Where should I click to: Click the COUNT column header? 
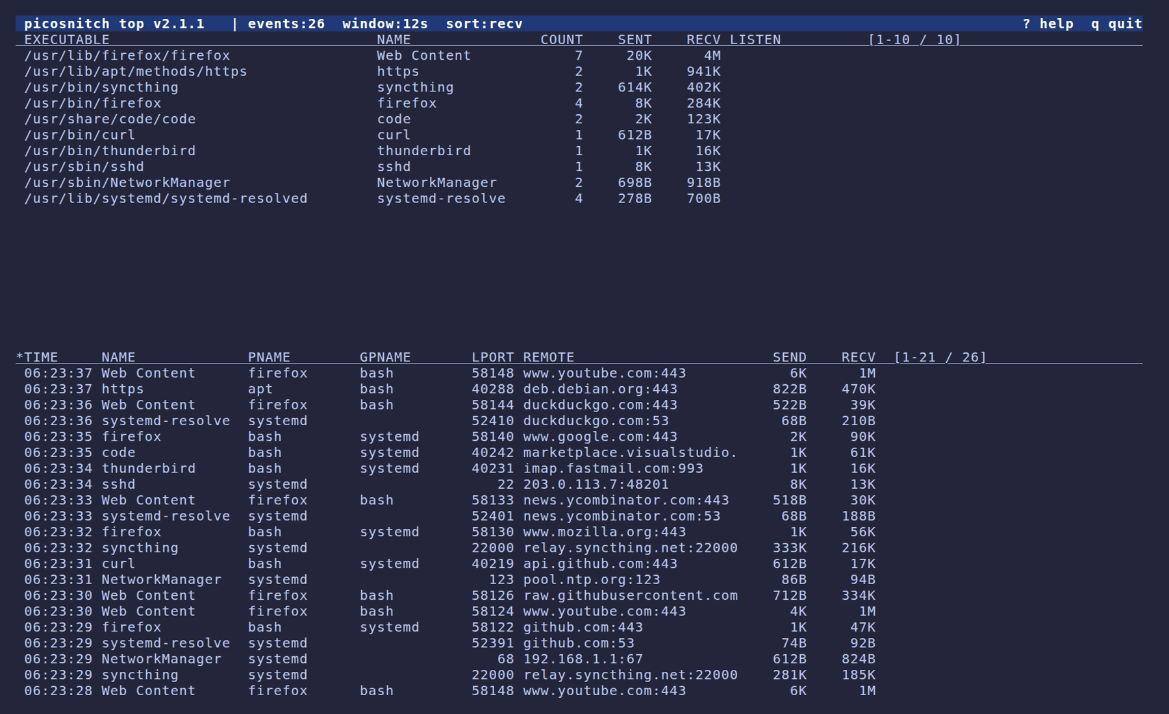pos(562,40)
